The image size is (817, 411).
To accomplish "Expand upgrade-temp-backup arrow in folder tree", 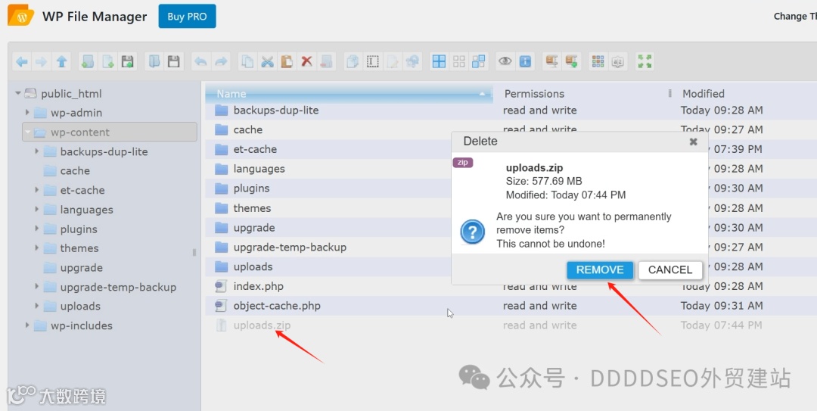I will point(36,286).
